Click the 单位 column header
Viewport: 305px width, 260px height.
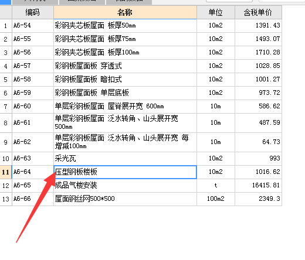tap(216, 12)
